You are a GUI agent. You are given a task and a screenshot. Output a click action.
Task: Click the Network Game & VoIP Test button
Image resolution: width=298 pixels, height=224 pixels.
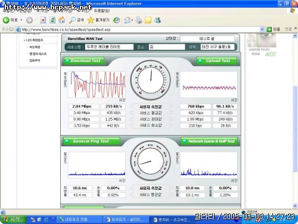coord(209,141)
